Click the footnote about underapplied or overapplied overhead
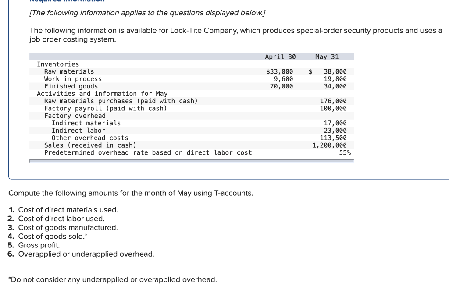 (113, 280)
